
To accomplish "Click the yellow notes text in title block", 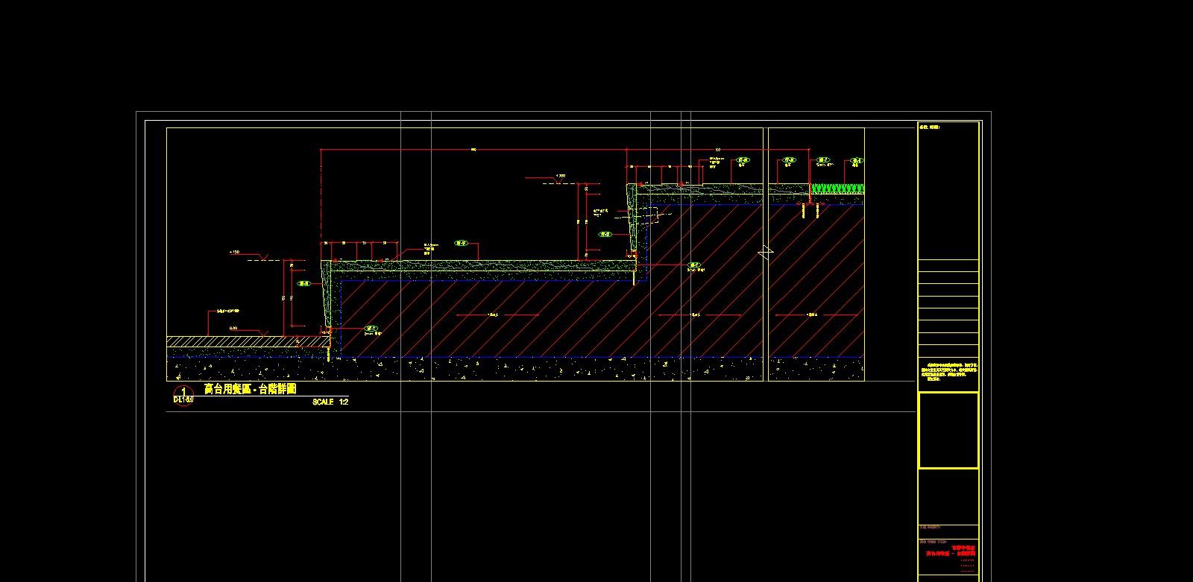I will tap(948, 372).
